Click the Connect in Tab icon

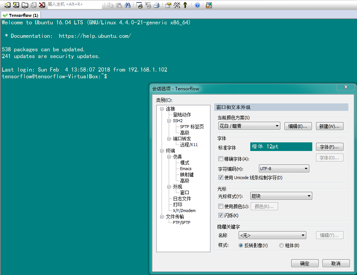[24, 5]
